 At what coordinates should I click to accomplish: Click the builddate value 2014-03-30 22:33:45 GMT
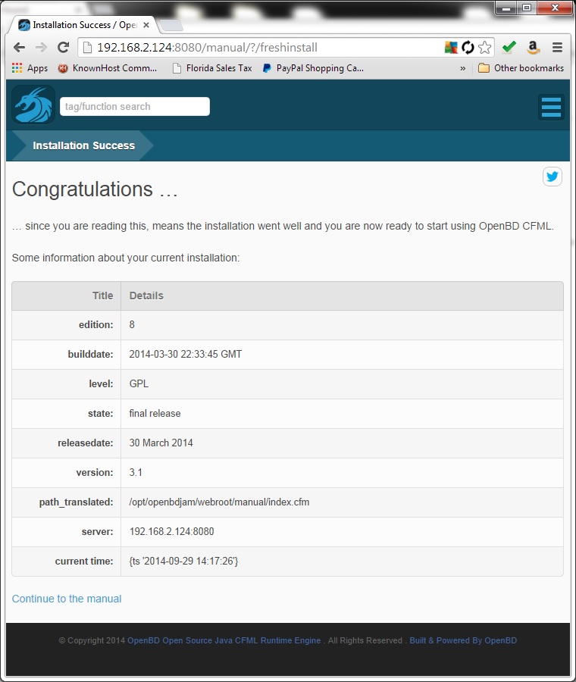[186, 355]
